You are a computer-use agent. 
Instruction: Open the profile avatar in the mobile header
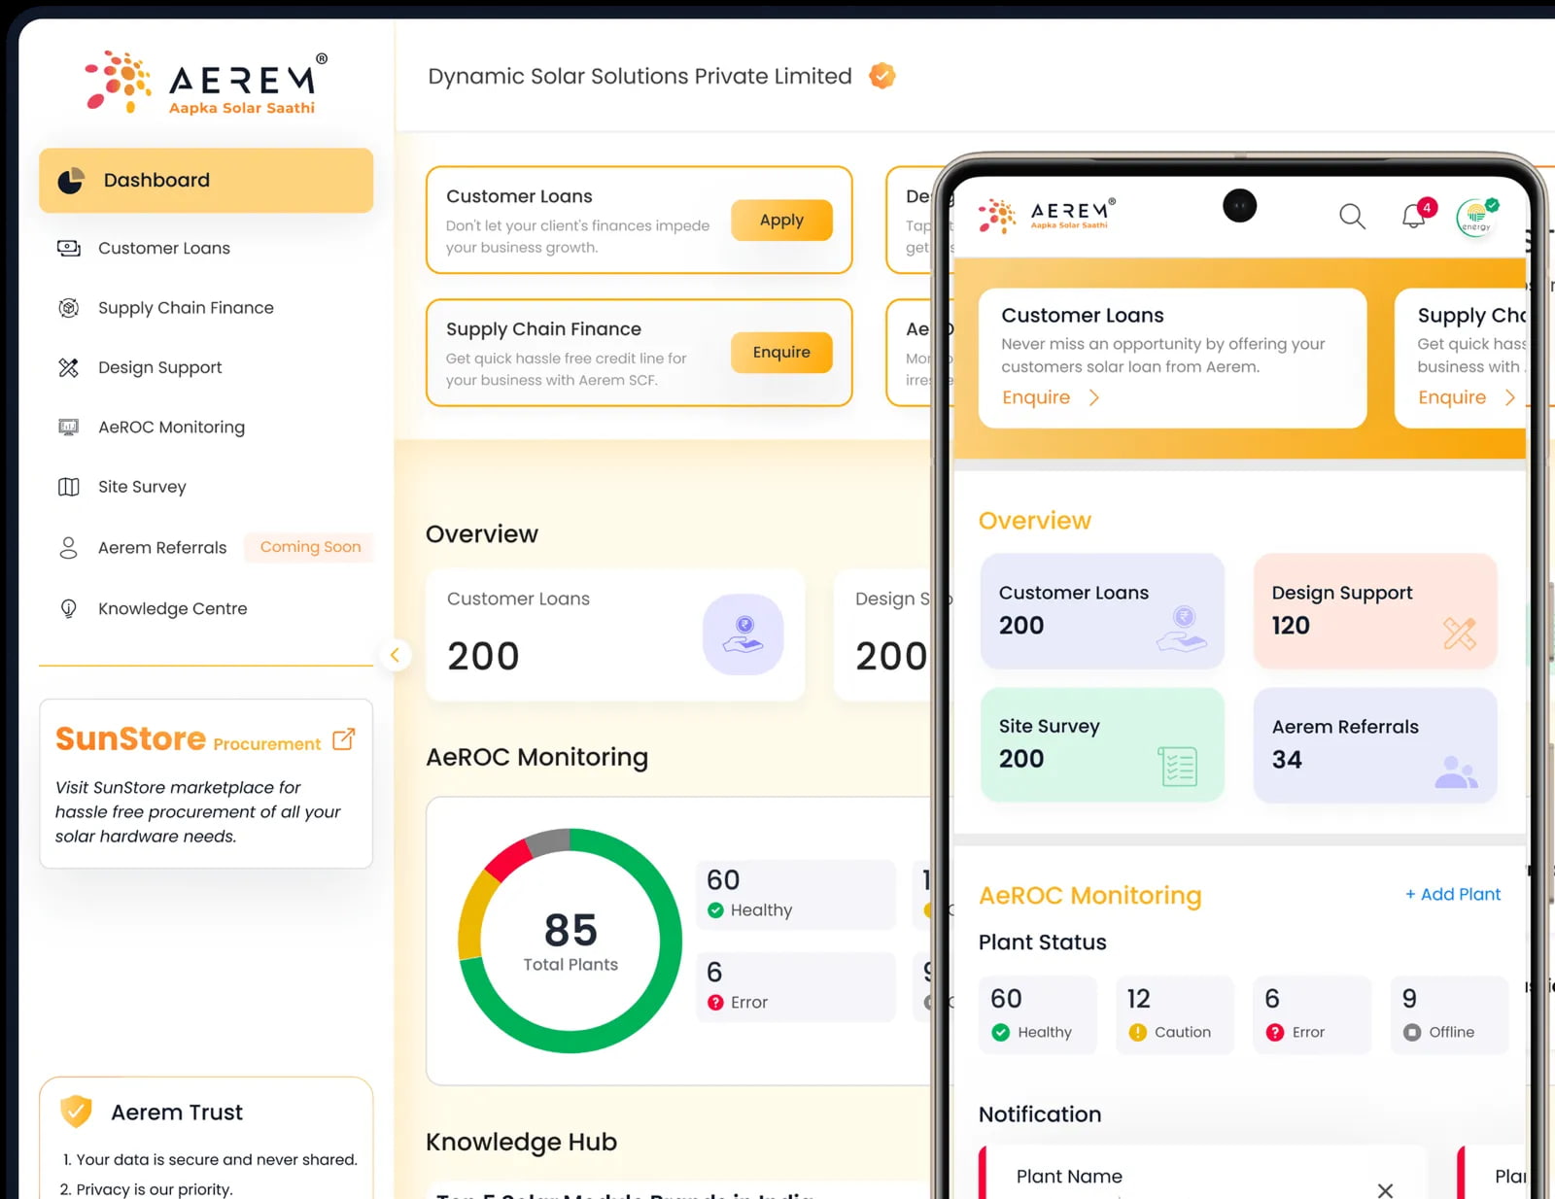(1476, 218)
